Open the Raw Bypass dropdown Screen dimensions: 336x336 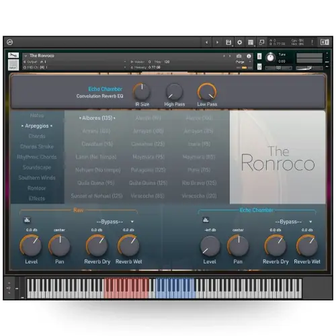click(115, 222)
